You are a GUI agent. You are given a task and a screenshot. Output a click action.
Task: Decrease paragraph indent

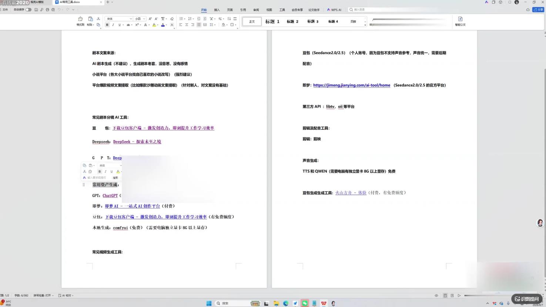coord(199,19)
